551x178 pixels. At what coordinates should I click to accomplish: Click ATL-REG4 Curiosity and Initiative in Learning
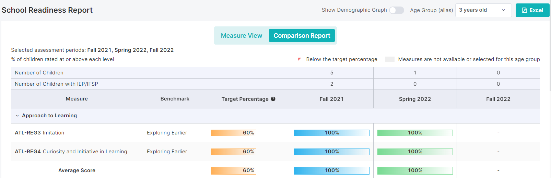coord(71,152)
